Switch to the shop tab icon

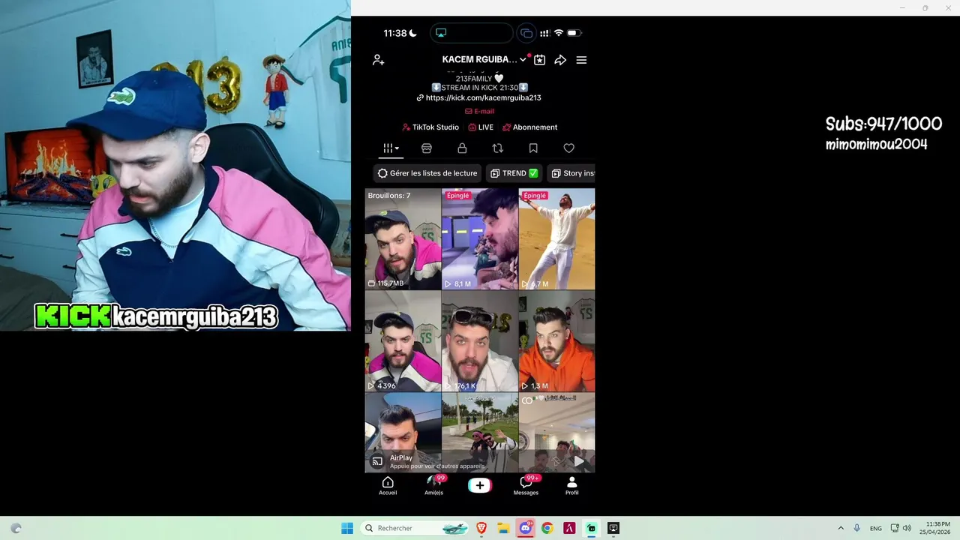pos(427,148)
